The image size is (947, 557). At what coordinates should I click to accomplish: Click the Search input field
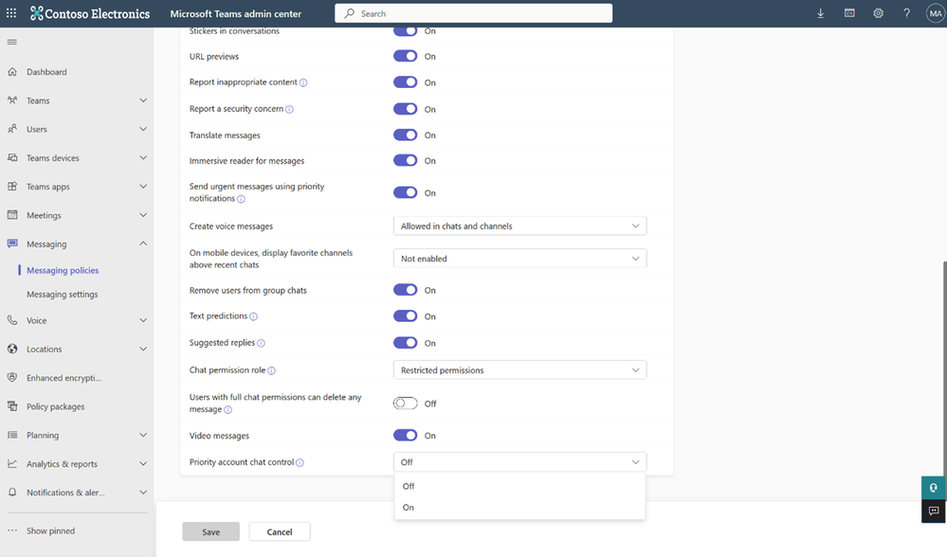(x=474, y=13)
